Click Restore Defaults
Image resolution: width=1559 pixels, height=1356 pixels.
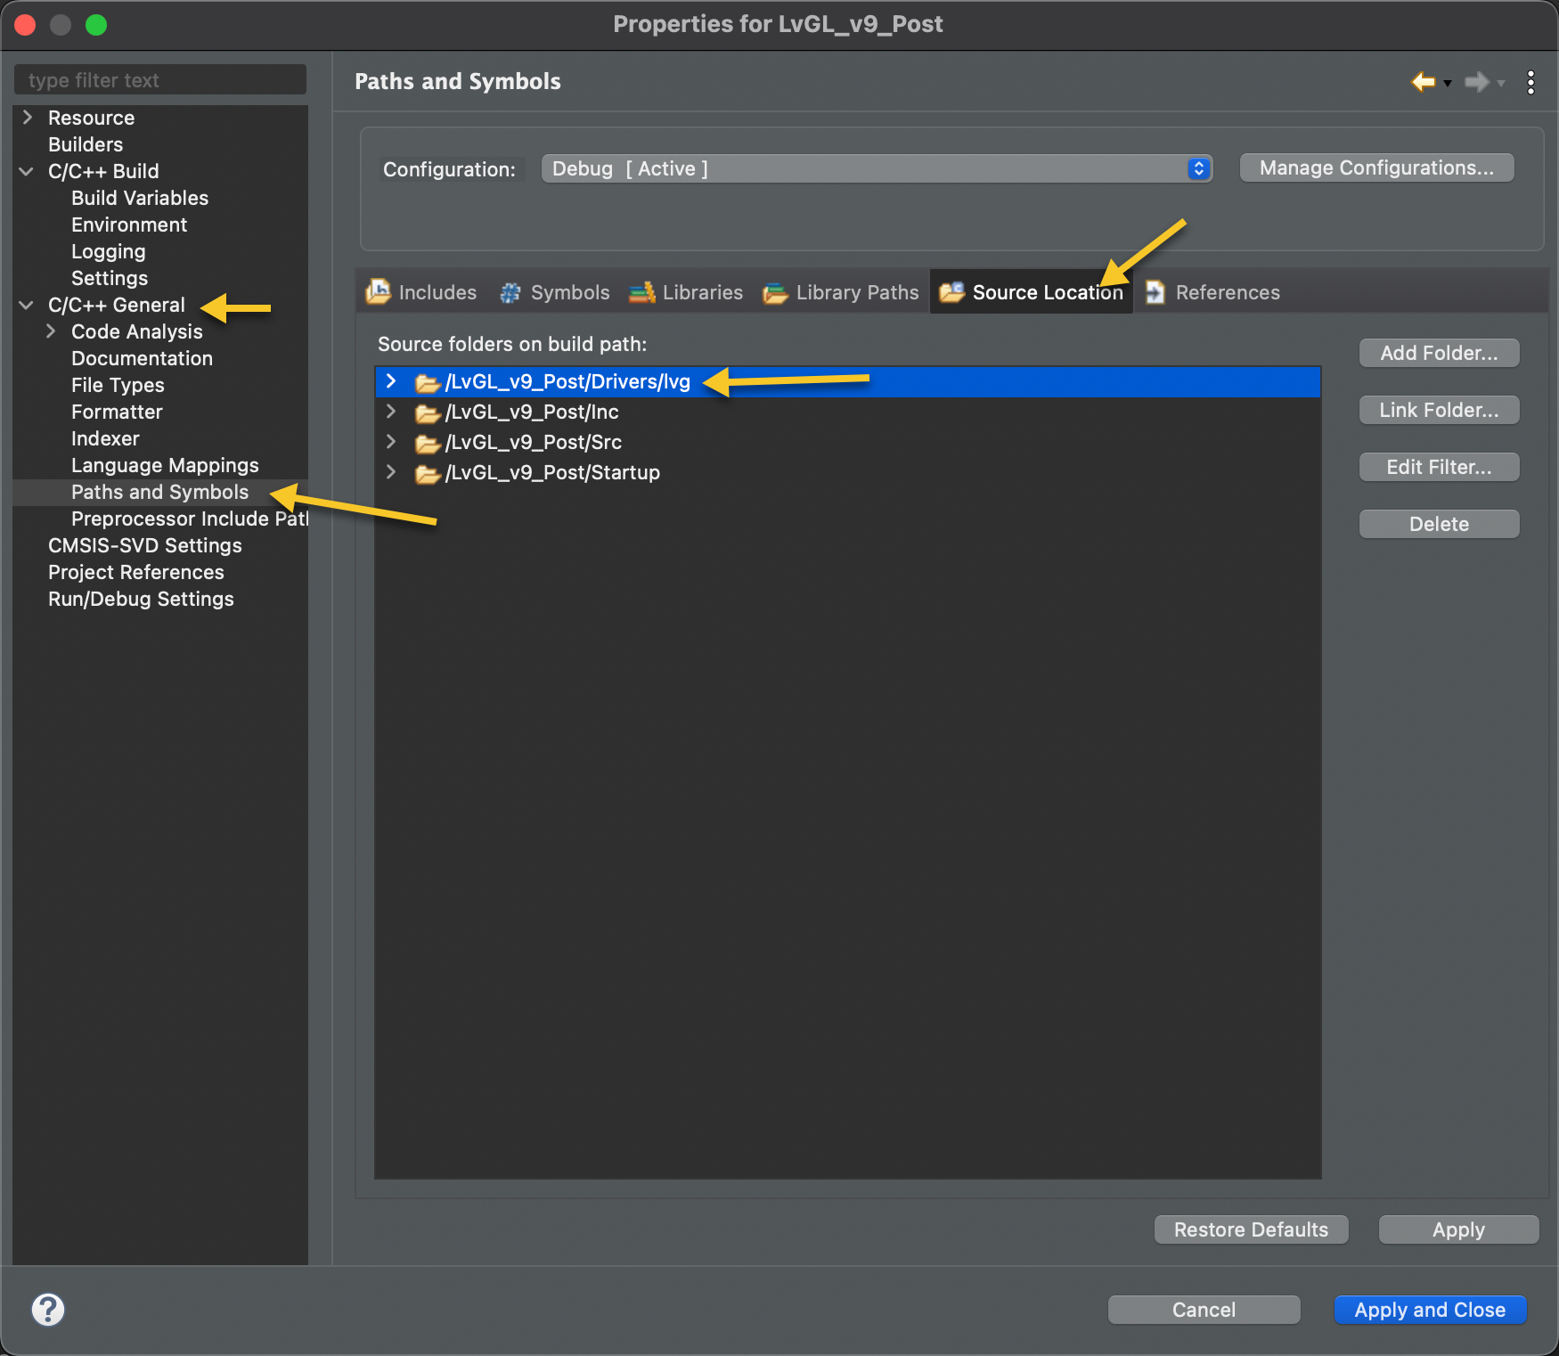click(x=1250, y=1229)
